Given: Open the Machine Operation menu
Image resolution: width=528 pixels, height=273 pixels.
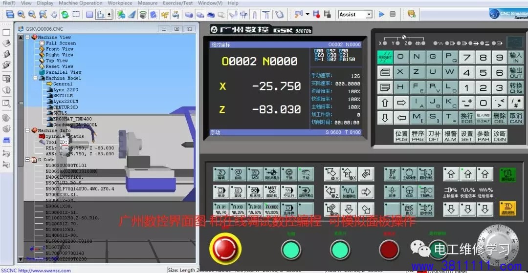Looking at the screenshot, I should (81, 3).
